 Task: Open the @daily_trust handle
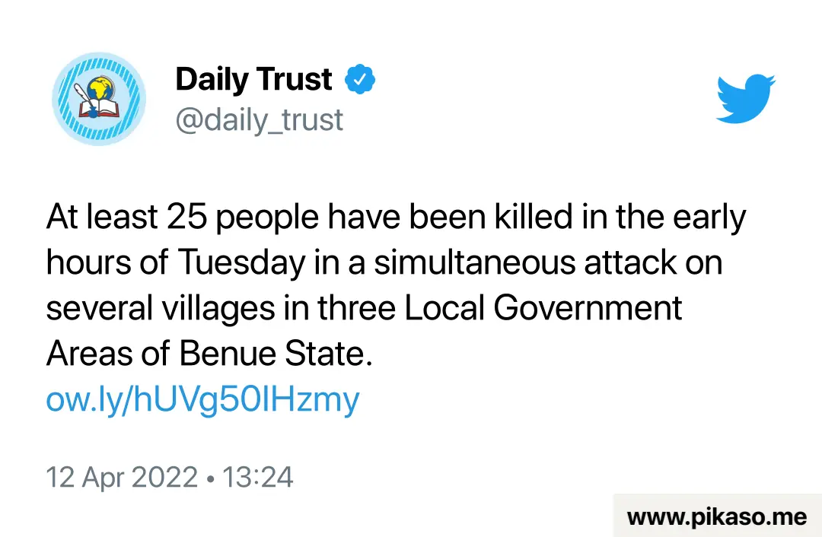pyautogui.click(x=259, y=119)
